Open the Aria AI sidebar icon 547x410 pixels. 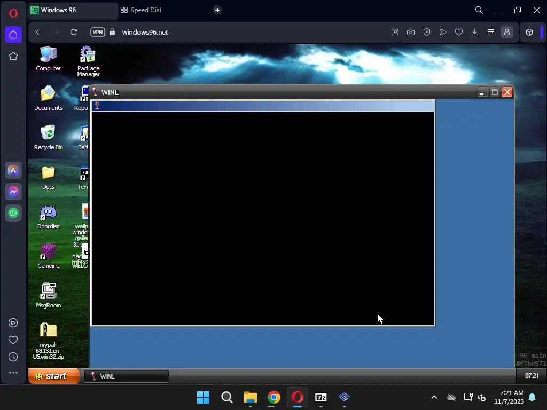tap(13, 170)
